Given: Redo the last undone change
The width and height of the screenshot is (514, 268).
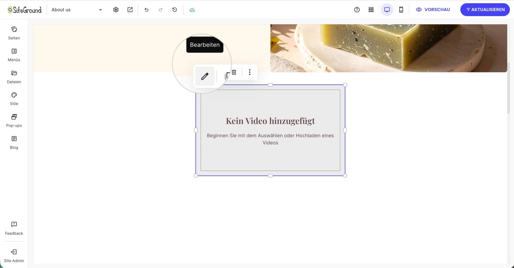Looking at the screenshot, I should pyautogui.click(x=161, y=10).
